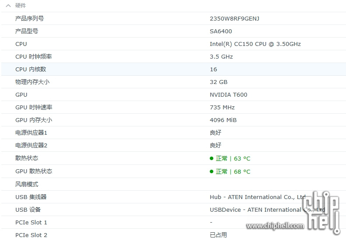Select serial number 2350W8RF9GENJ
Image resolution: width=346 pixels, height=241 pixels.
(x=234, y=19)
